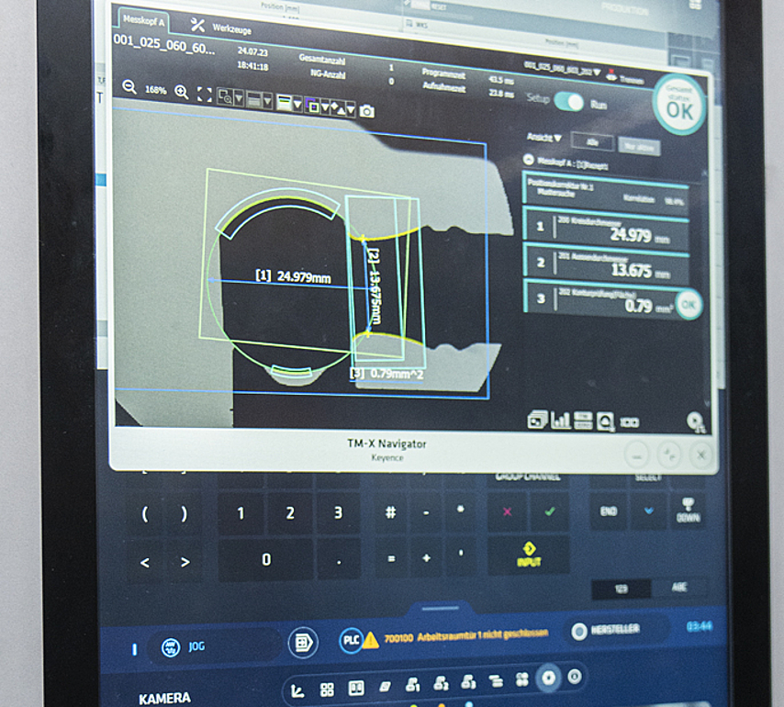The image size is (784, 707).
Task: Open the dropdown arrow beside image display mode
Action: coord(267,102)
